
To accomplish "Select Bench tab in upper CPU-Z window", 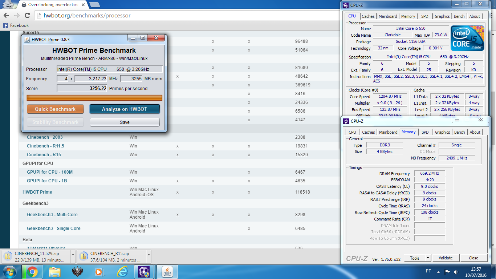I will 459,16.
